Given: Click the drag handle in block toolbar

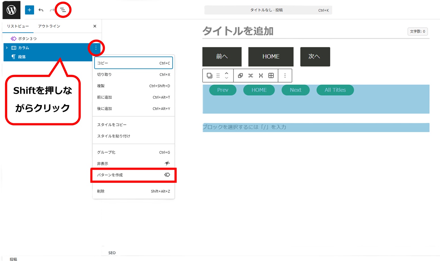Looking at the screenshot, I should point(218,76).
